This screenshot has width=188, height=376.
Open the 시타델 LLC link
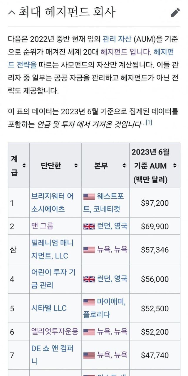[x=49, y=308]
